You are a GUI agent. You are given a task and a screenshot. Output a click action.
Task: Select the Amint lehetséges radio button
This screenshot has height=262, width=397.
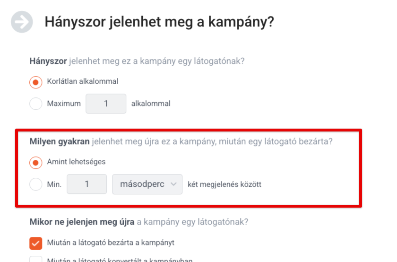[x=36, y=162]
